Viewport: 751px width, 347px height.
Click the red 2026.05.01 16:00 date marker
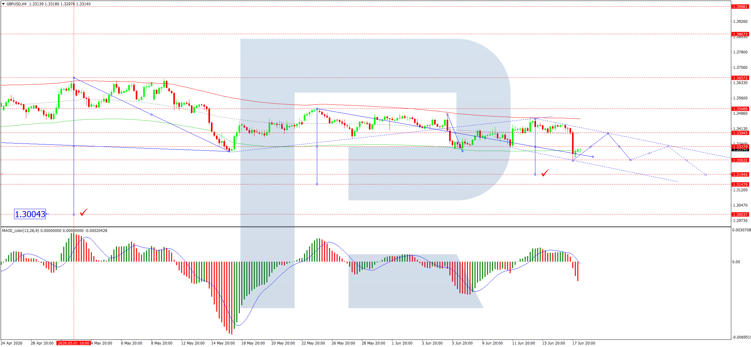coord(74,343)
